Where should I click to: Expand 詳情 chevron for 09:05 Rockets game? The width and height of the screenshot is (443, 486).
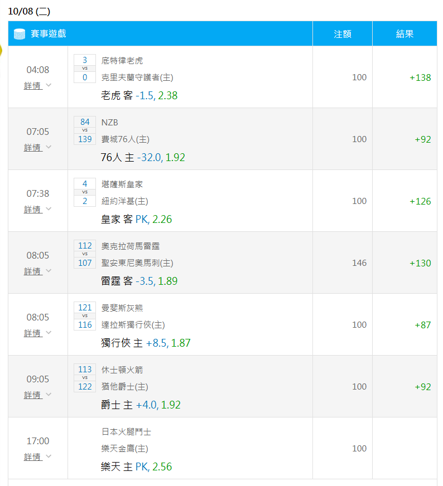click(49, 394)
